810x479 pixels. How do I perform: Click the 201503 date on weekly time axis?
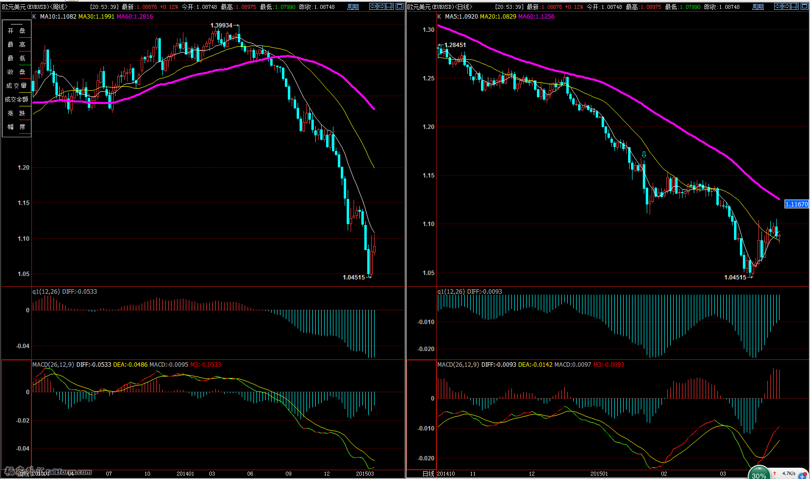point(365,474)
